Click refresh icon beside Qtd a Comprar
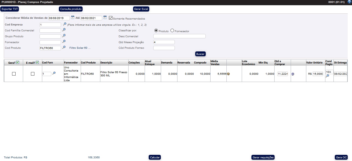 click(x=293, y=74)
